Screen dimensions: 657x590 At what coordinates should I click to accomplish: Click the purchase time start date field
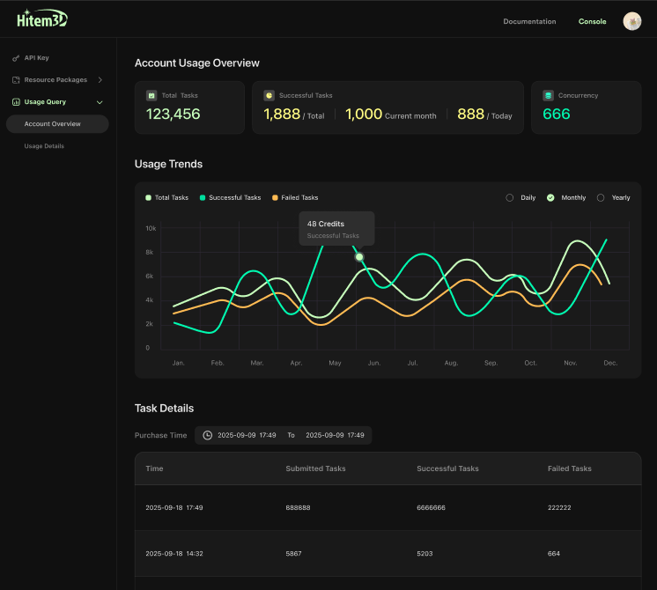pyautogui.click(x=247, y=435)
